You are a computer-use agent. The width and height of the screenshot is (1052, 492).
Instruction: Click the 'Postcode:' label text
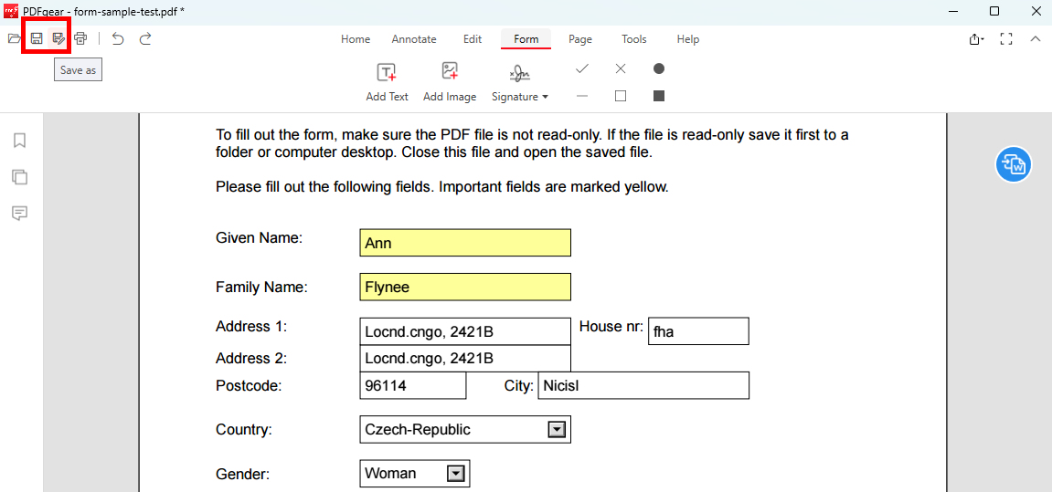point(249,385)
